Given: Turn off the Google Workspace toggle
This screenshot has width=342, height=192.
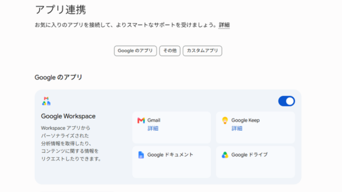Looking at the screenshot, I should 286,101.
